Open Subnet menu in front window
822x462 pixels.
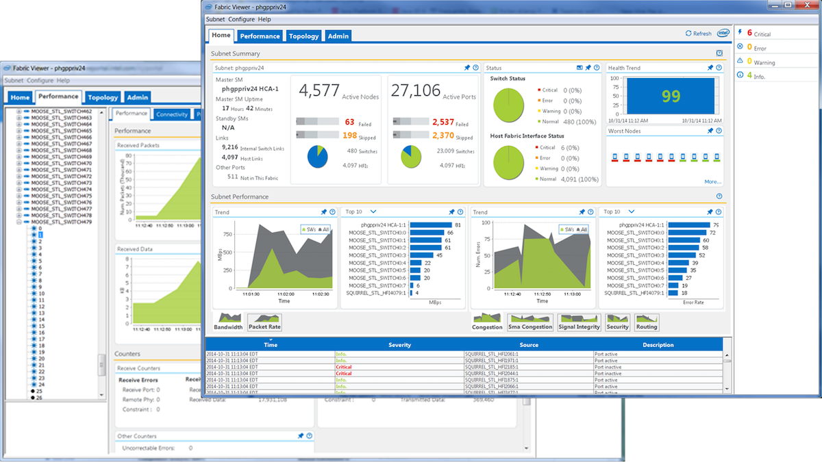(216, 19)
